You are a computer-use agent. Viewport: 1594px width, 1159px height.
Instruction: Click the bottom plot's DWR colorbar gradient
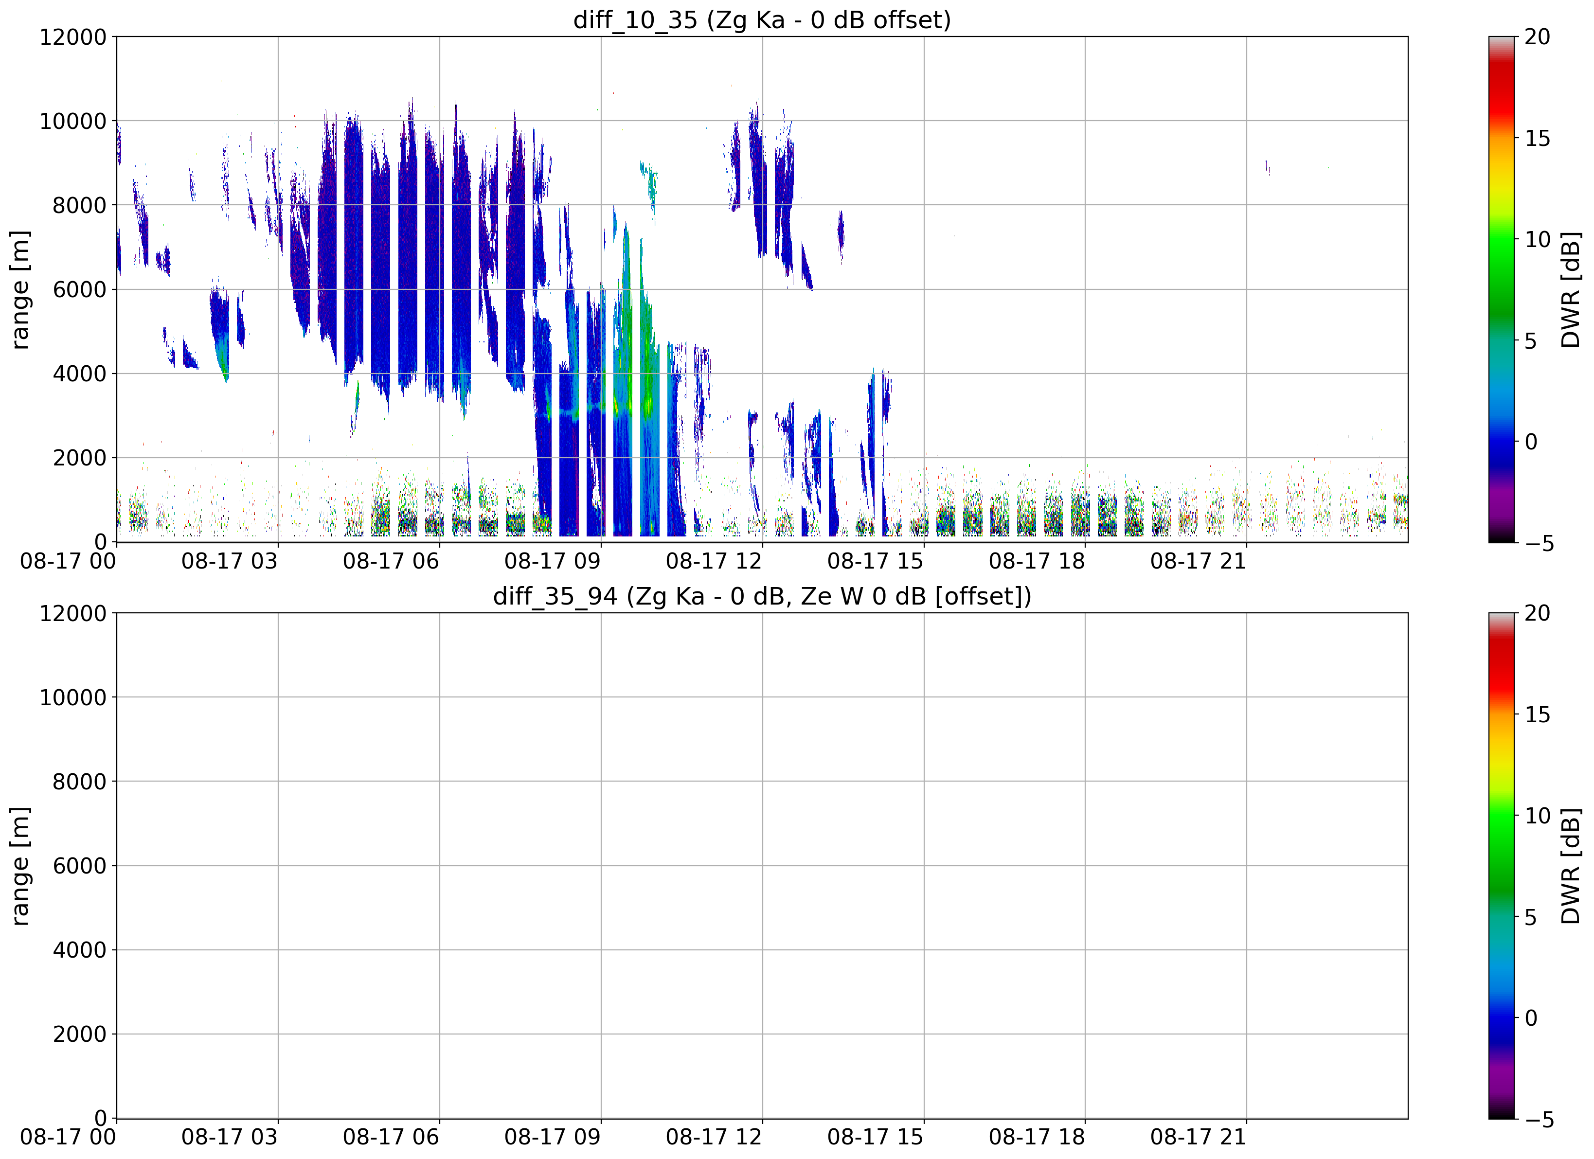pyautogui.click(x=1502, y=865)
